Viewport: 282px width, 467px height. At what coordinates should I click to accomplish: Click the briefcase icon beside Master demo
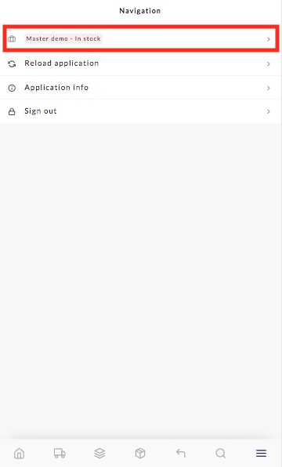(12, 38)
